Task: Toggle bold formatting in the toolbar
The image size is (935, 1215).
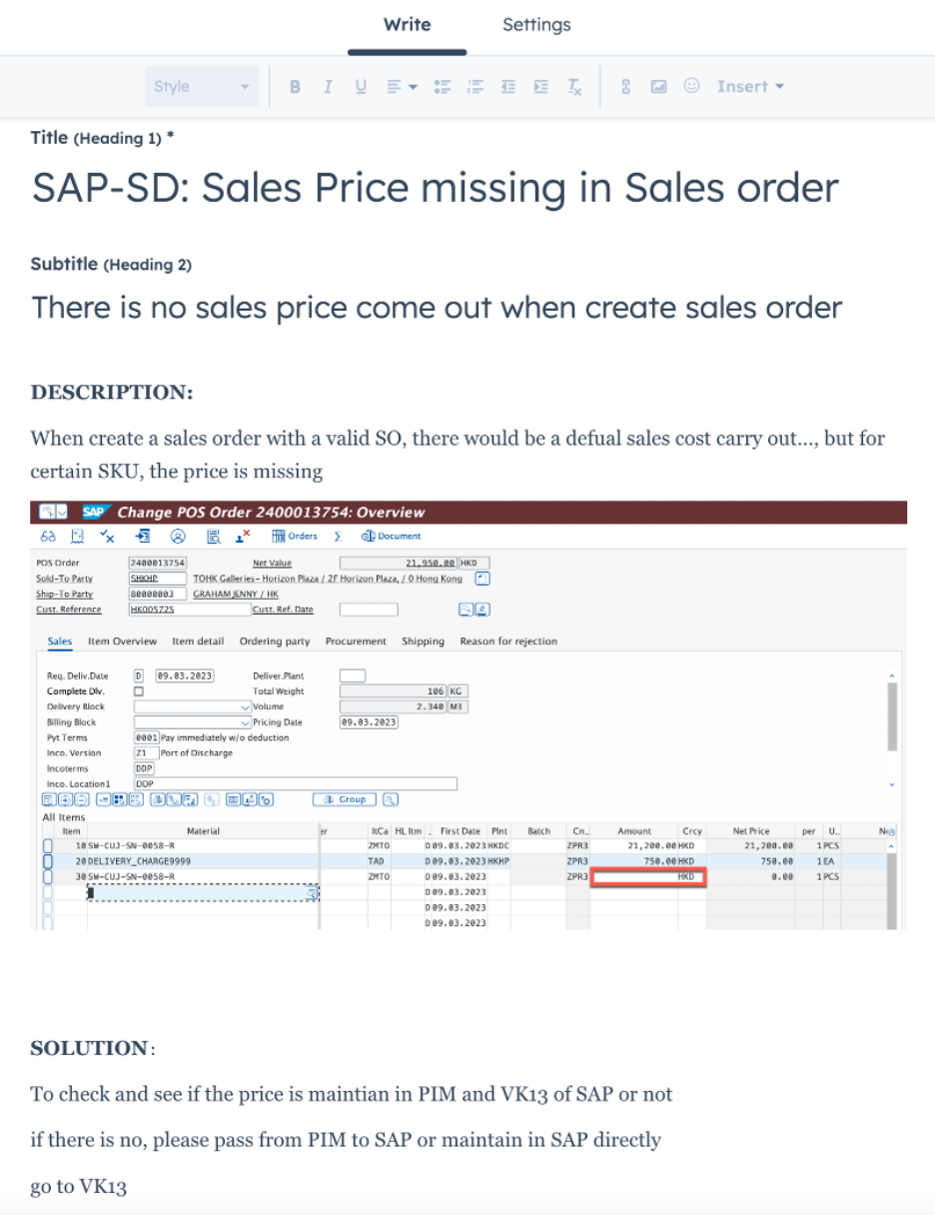Action: [295, 87]
